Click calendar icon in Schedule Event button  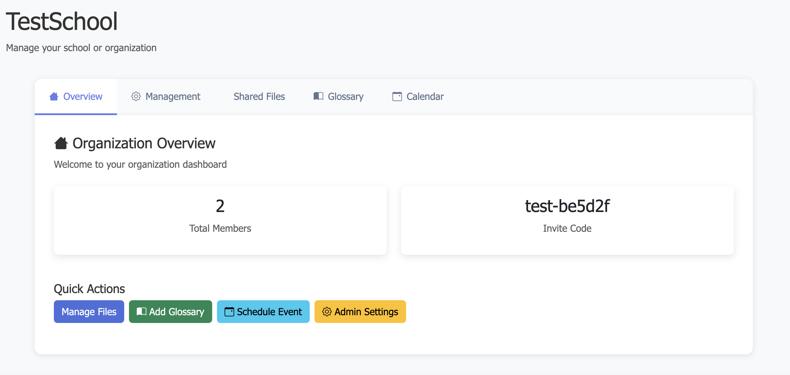tap(229, 312)
